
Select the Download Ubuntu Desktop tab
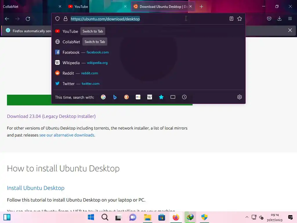coord(163,6)
